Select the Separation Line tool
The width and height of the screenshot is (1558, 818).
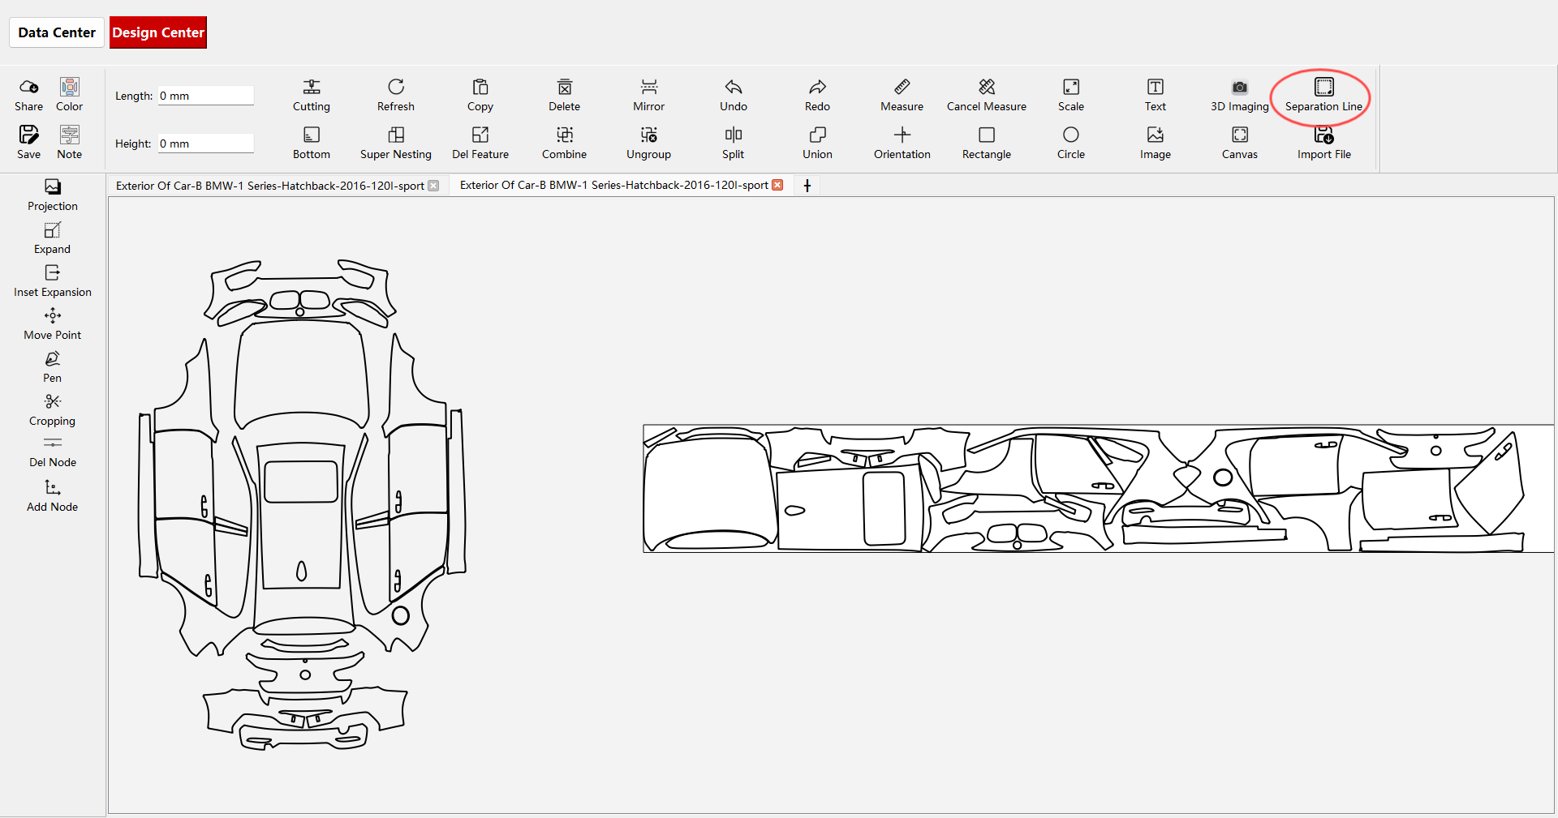tap(1323, 96)
